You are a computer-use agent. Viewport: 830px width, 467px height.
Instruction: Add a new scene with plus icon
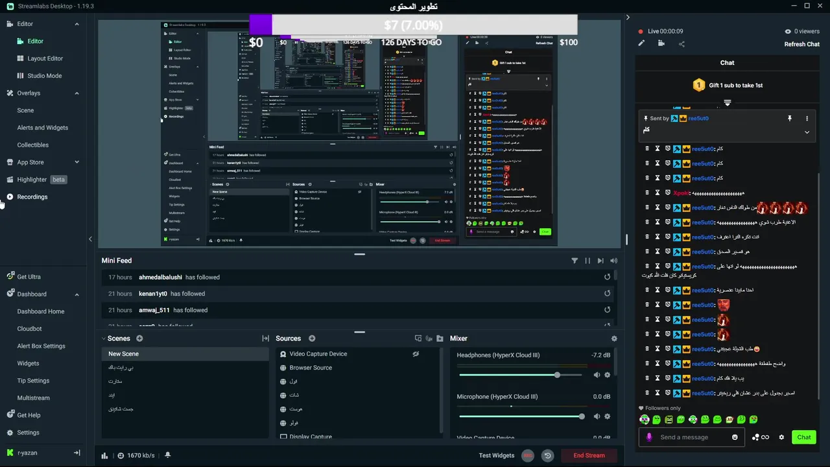click(139, 339)
